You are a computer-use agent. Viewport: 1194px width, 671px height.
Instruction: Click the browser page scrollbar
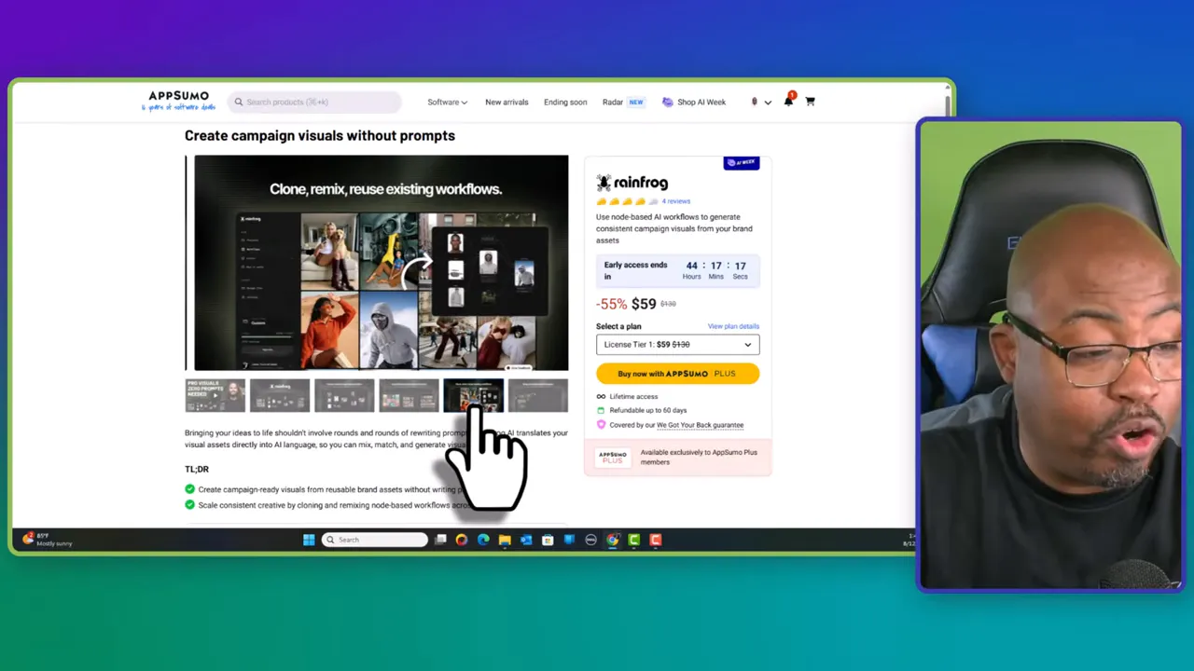pyautogui.click(x=950, y=103)
